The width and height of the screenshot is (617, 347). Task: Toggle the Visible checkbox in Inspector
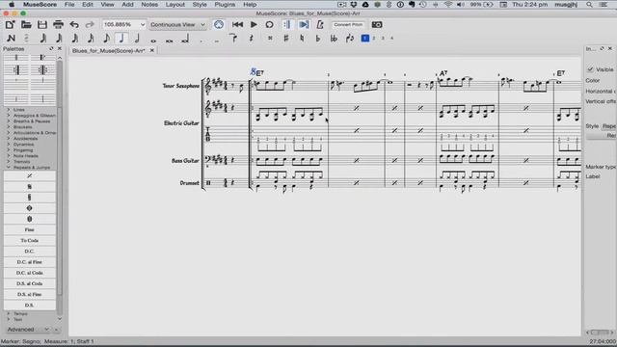tap(590, 69)
